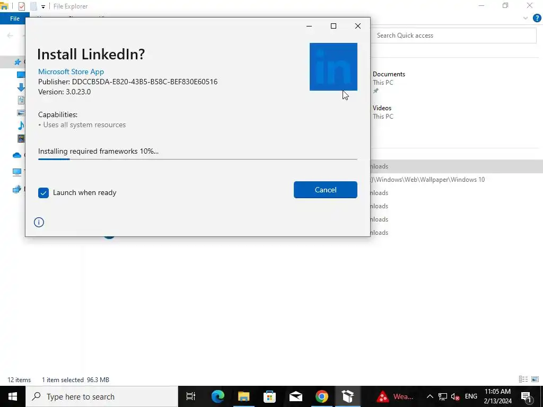Minimize the LinkedIn installer dialog
Image resolution: width=543 pixels, height=407 pixels.
309,26
